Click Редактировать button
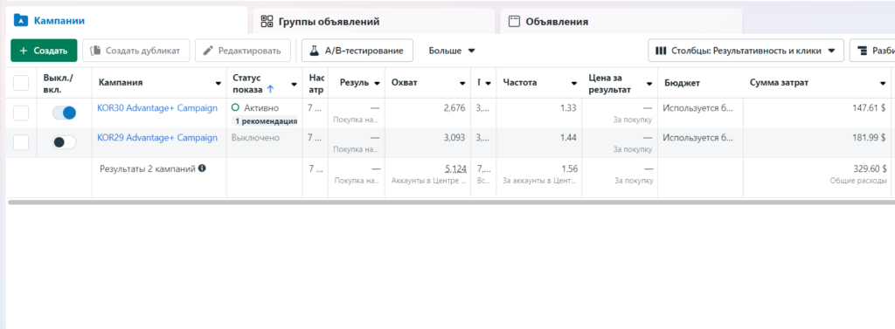Viewport: 895px width, 329px height. point(243,51)
